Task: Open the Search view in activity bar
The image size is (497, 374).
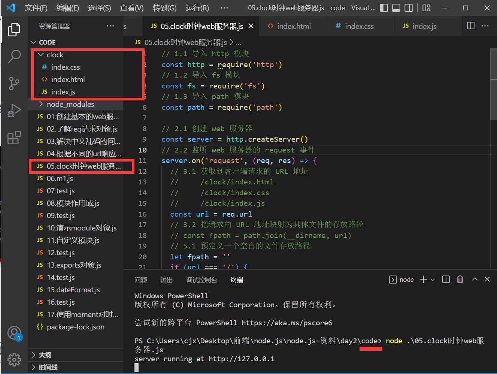Action: (x=14, y=56)
